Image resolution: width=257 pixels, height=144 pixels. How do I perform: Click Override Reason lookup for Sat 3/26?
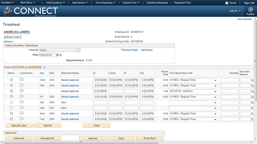coord(252,102)
